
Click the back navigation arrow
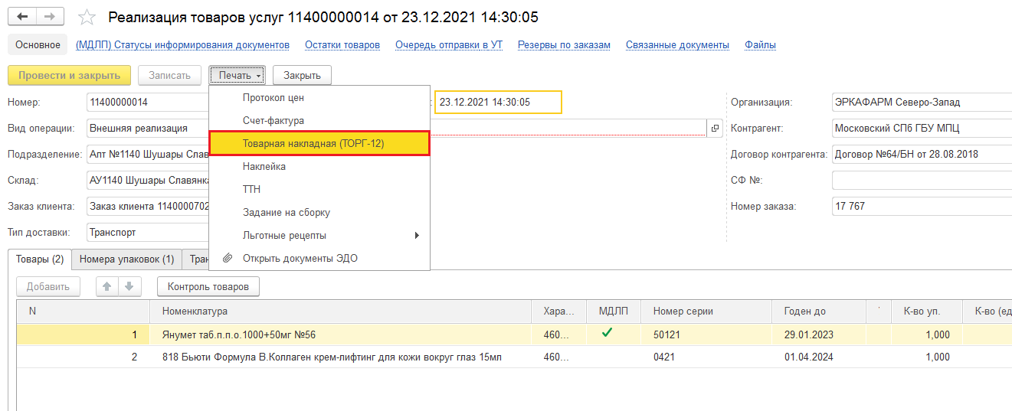(x=22, y=17)
